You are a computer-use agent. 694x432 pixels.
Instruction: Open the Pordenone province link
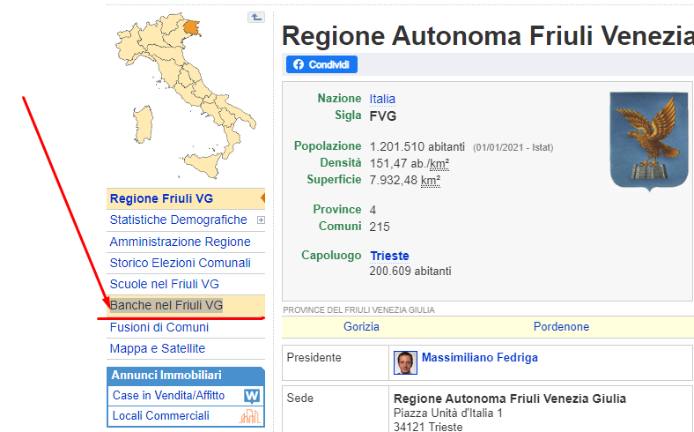tap(561, 326)
